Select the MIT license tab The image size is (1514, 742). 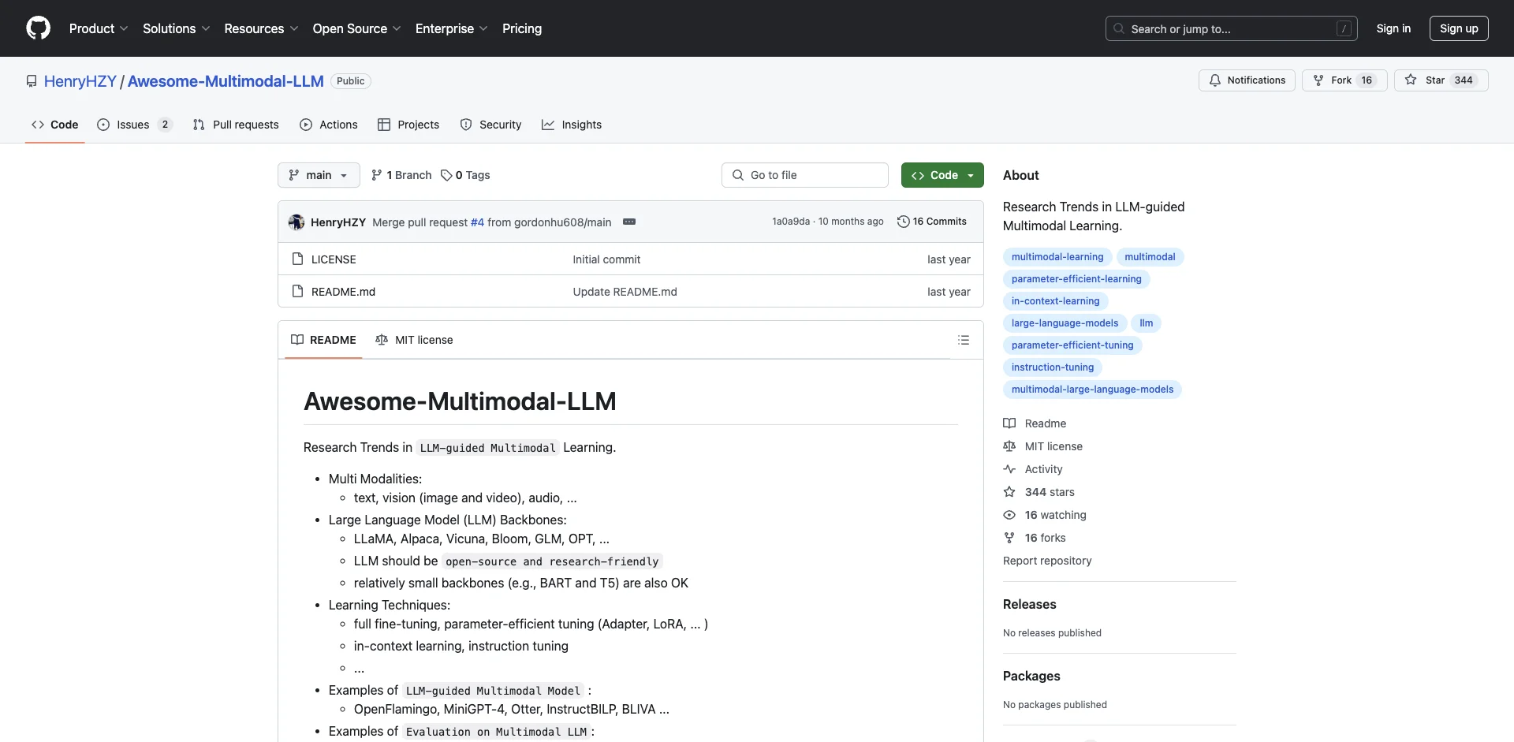[x=414, y=340]
